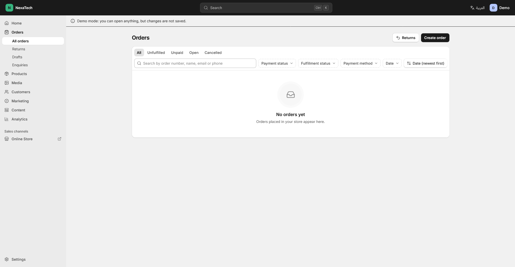Focus the global Search bar
The width and height of the screenshot is (515, 267).
click(x=266, y=8)
